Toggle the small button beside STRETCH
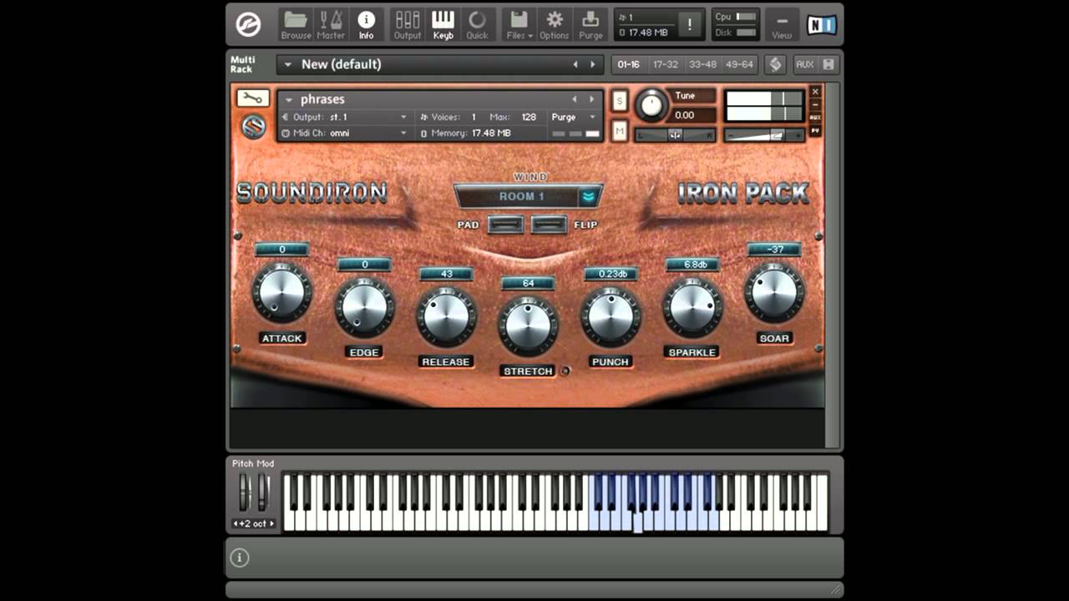 (x=565, y=371)
